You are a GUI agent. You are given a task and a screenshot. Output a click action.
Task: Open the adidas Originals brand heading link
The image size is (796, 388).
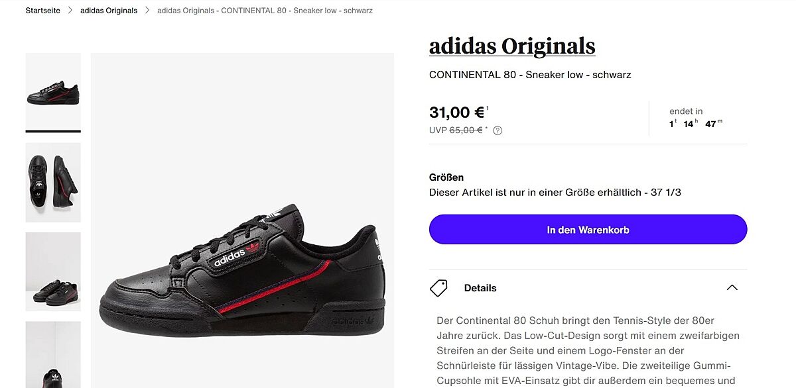512,46
